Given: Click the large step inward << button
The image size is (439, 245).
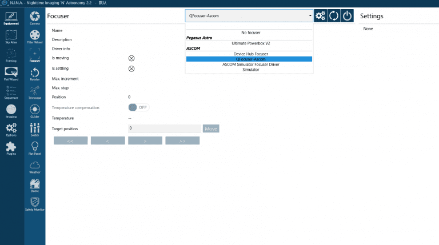Looking at the screenshot, I should pos(70,140).
